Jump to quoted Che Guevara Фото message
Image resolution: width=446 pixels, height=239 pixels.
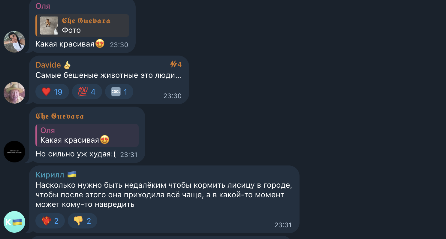pyautogui.click(x=82, y=26)
